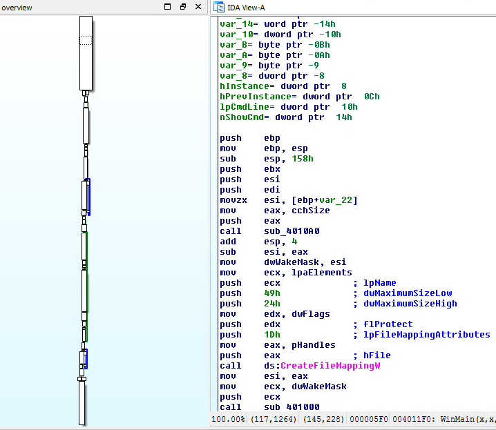Select the dotted viewport box in overview
The width and height of the screenshot is (496, 430).
pyautogui.click(x=85, y=40)
